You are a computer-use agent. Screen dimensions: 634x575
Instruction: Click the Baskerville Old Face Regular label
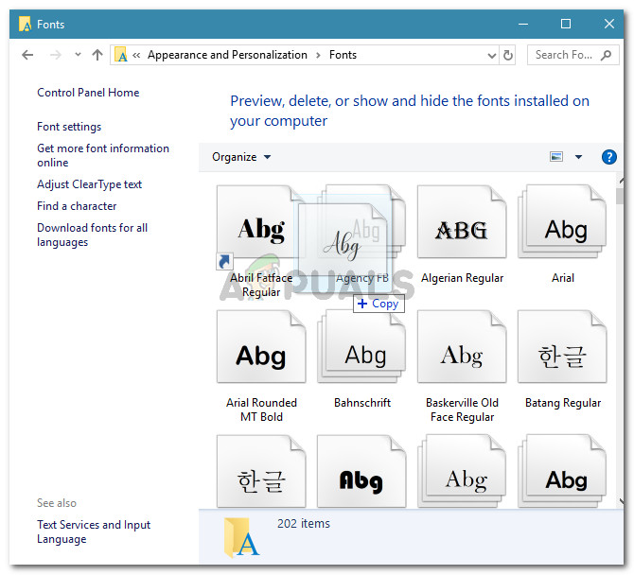(x=462, y=409)
